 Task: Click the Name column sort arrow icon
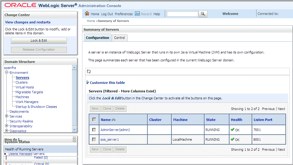tap(114, 120)
